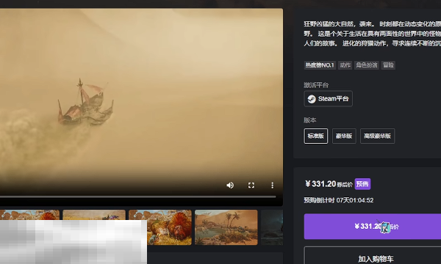Click the 动作 genre tag
Image resolution: width=441 pixels, height=264 pixels.
(345, 65)
